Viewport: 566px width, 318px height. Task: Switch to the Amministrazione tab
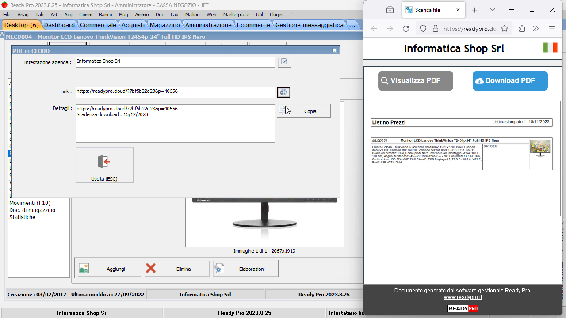[x=208, y=25]
